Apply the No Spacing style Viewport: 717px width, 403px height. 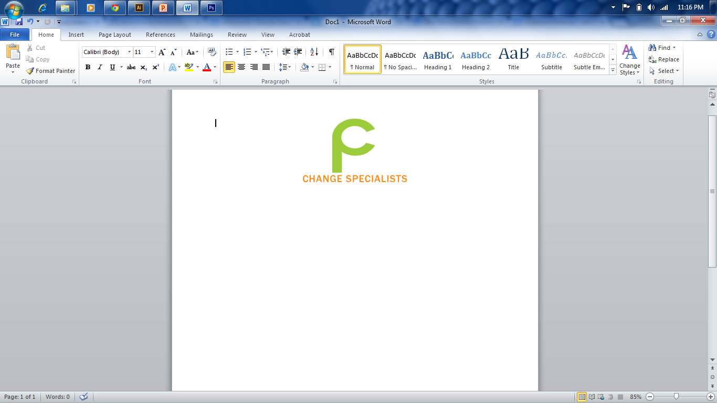[400, 59]
